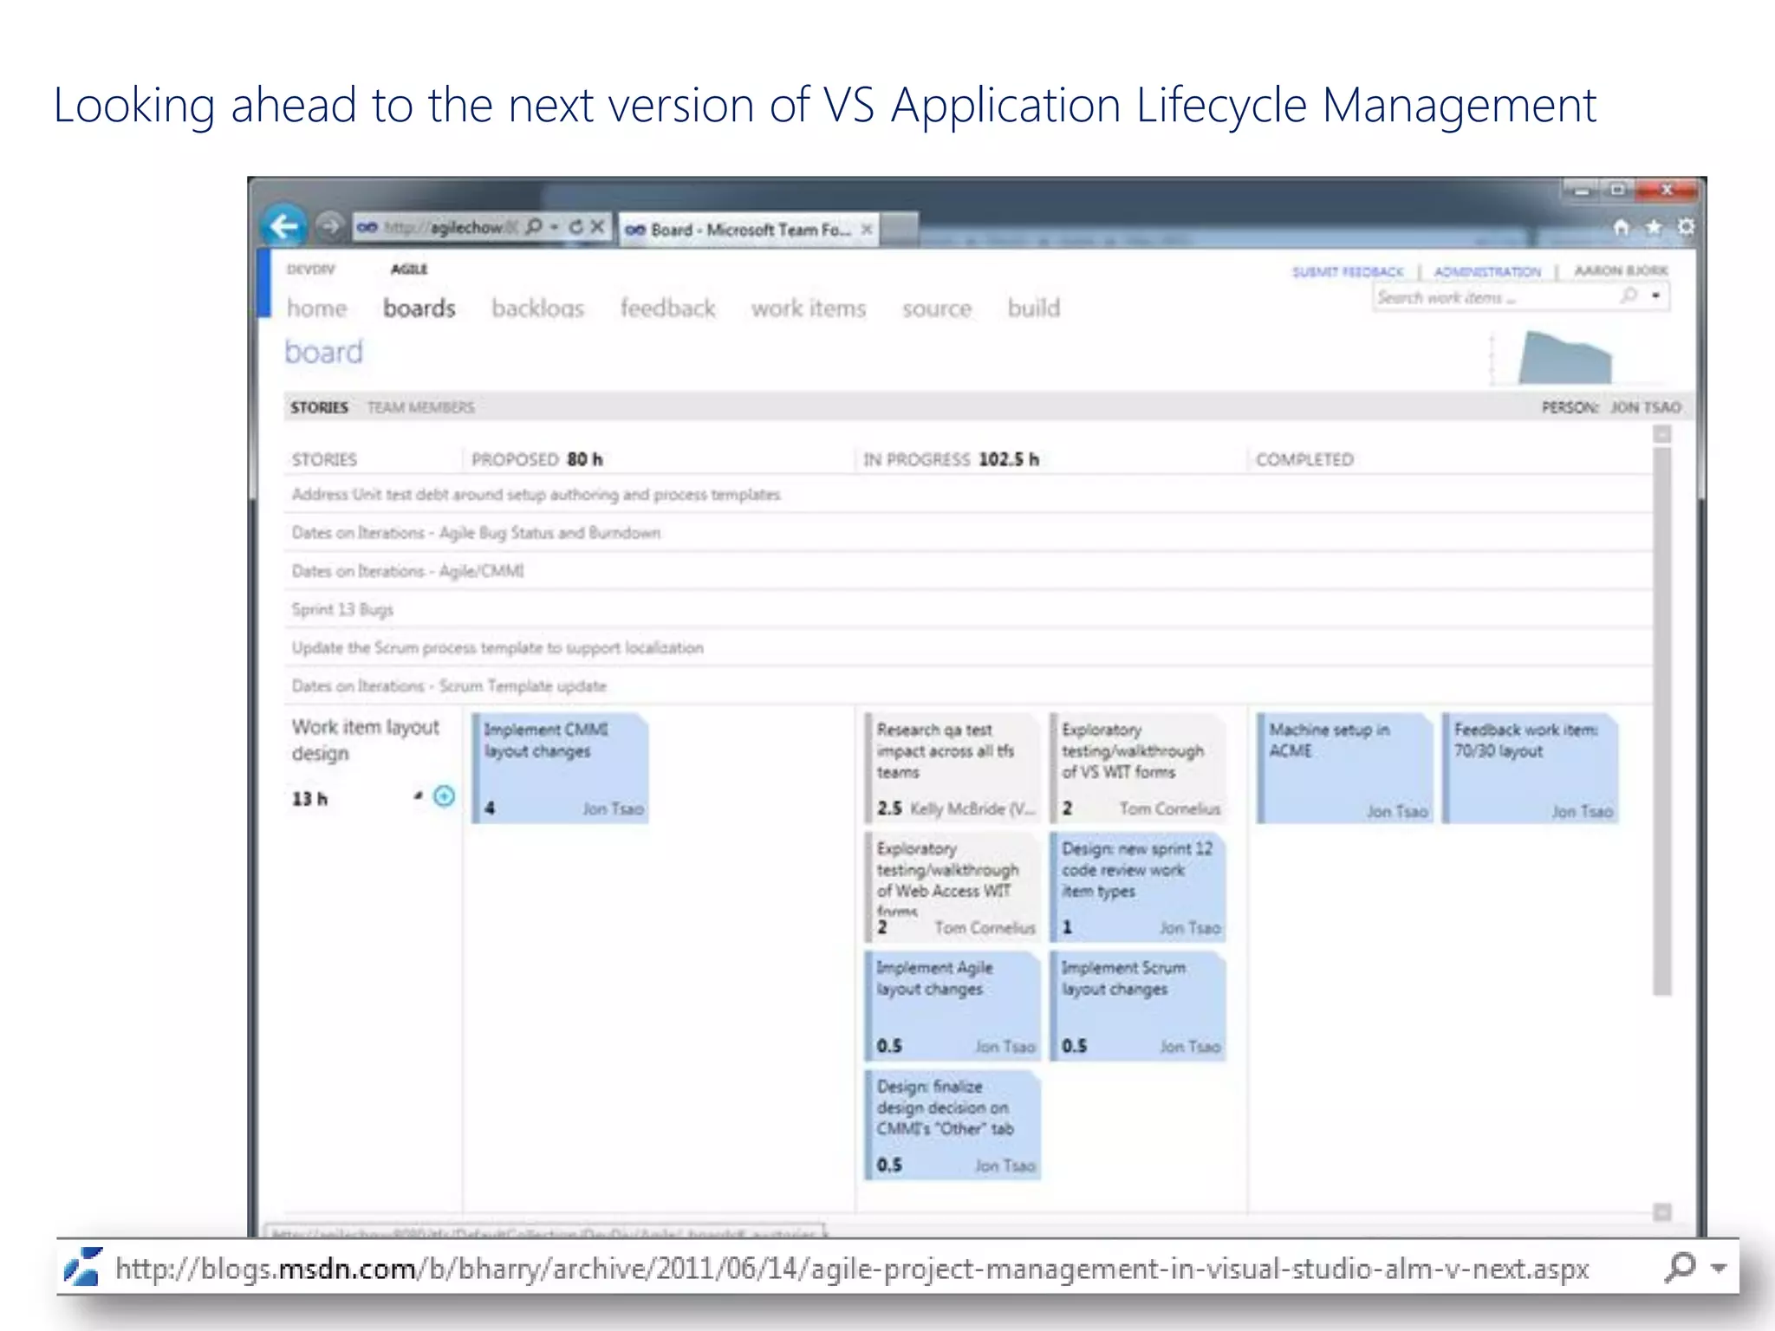Open the address bar search dropdown arrow
The width and height of the screenshot is (1775, 1331).
[554, 227]
